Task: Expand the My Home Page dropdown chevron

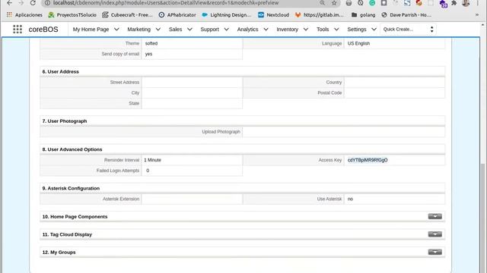Action: pos(116,30)
